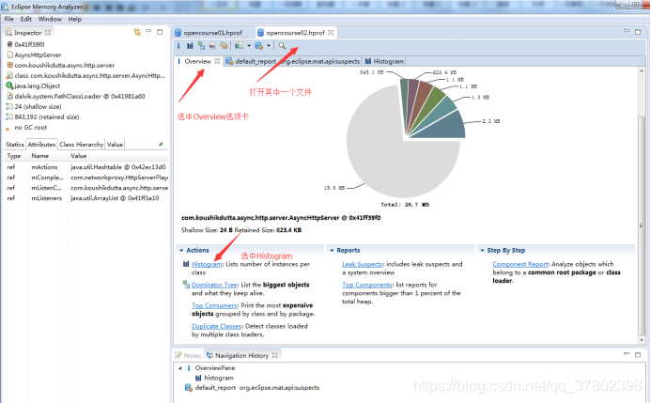Open the Dominator Tree toolbar icon
The width and height of the screenshot is (651, 403).
(x=201, y=46)
